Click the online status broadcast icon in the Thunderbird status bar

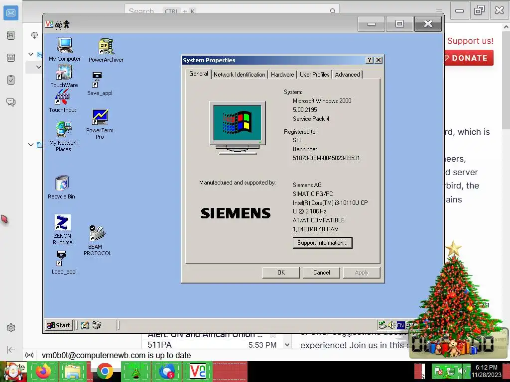29,355
